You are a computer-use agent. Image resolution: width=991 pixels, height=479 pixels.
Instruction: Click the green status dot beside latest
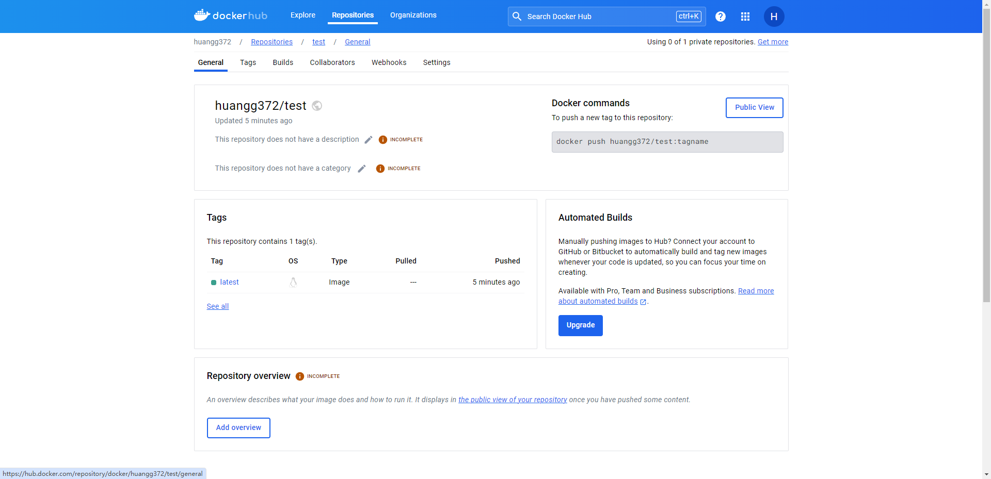pos(214,283)
